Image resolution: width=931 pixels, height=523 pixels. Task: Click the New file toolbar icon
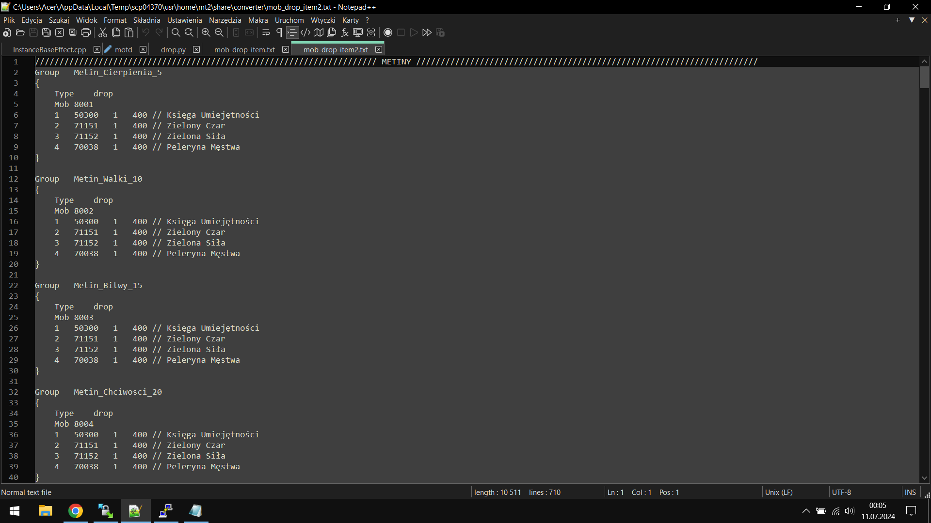coord(7,32)
